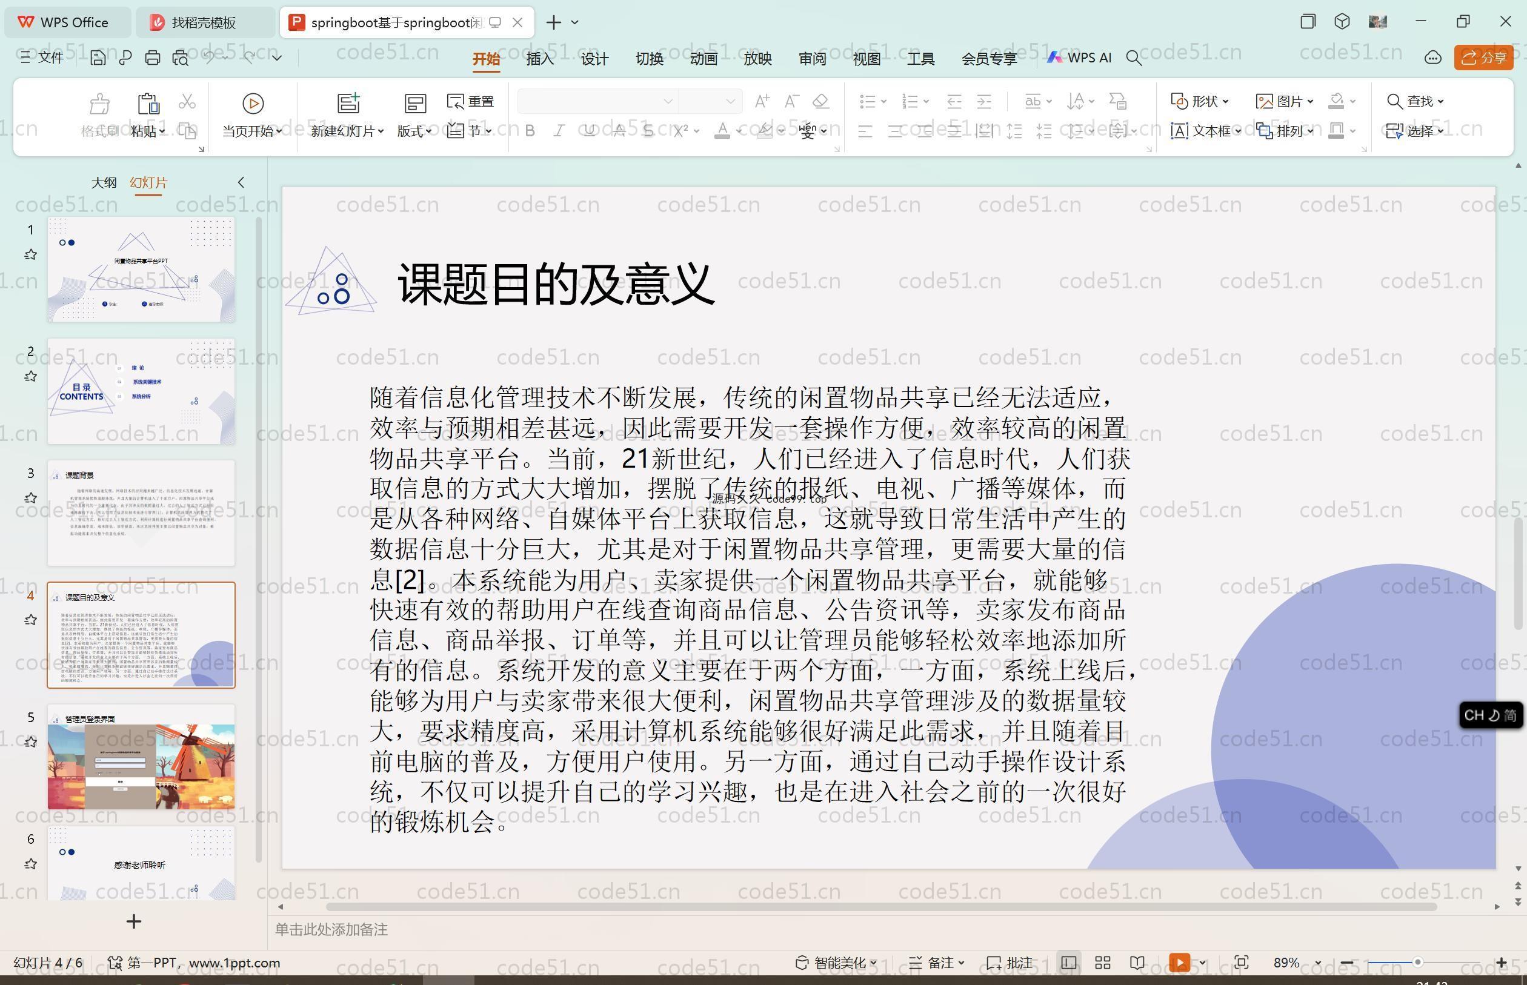Open the font name combo box

pyautogui.click(x=597, y=101)
